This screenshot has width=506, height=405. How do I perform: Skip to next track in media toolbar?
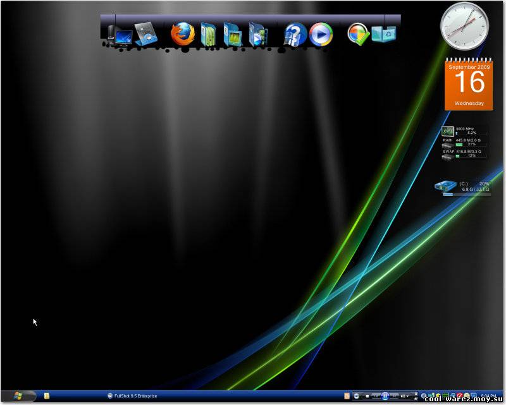[x=394, y=396]
